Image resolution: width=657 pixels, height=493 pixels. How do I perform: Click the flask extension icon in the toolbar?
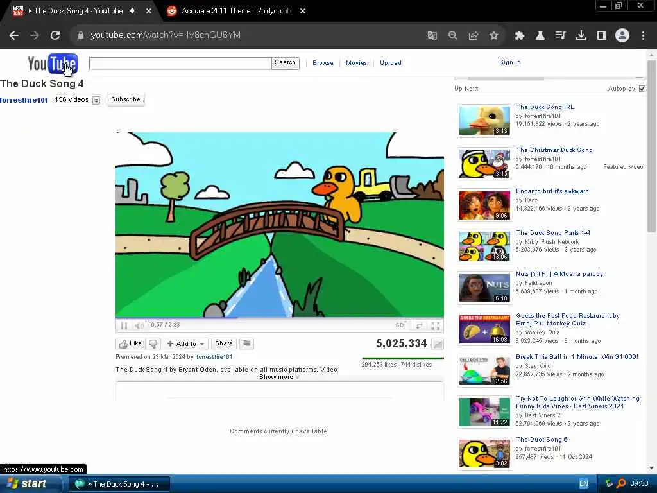pyautogui.click(x=540, y=35)
